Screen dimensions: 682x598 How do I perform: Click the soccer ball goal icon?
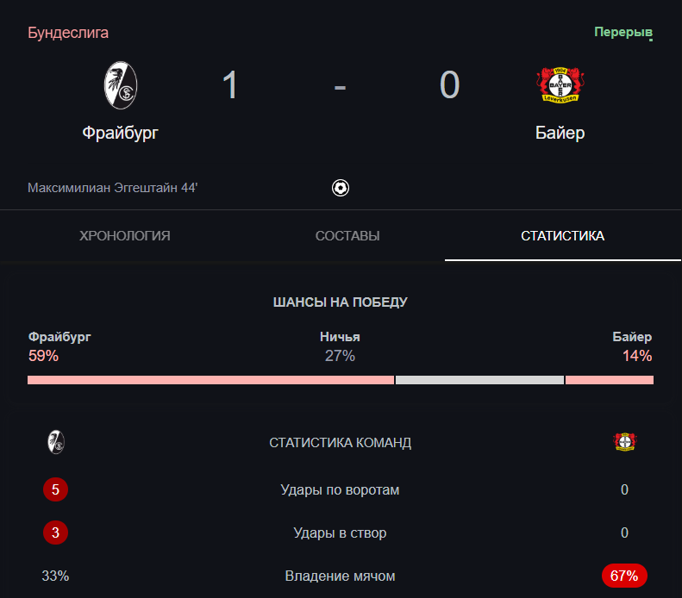(341, 187)
